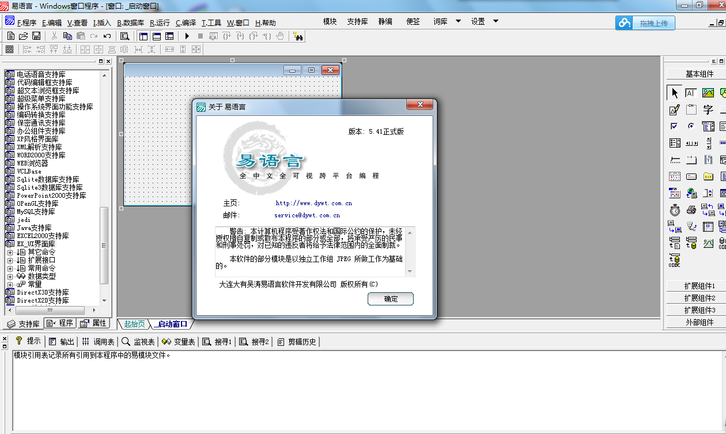Select XML解析支持库 in the library list
The image size is (726, 434).
click(x=40, y=147)
